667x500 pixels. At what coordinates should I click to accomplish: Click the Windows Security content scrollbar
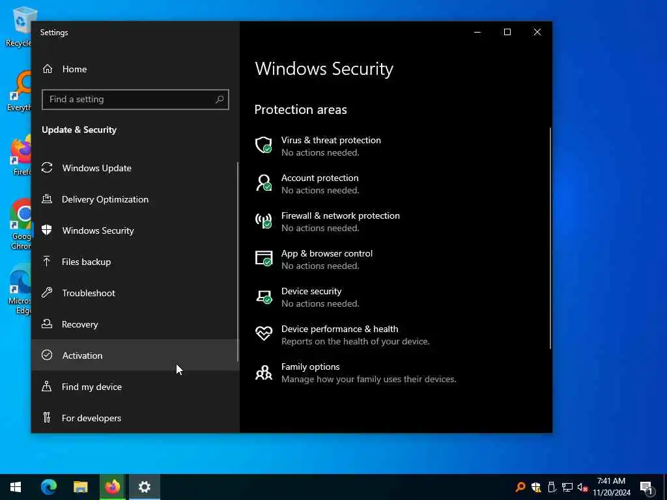click(550, 238)
